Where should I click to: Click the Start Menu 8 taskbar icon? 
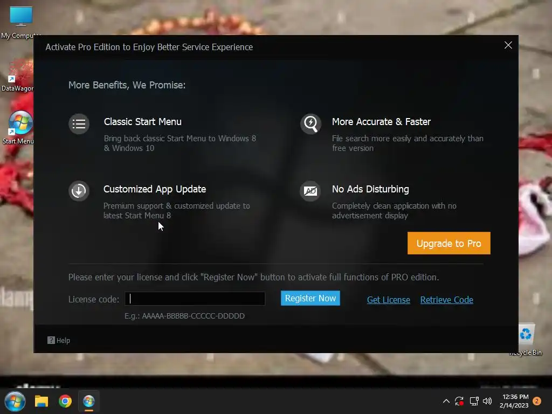pyautogui.click(x=89, y=401)
